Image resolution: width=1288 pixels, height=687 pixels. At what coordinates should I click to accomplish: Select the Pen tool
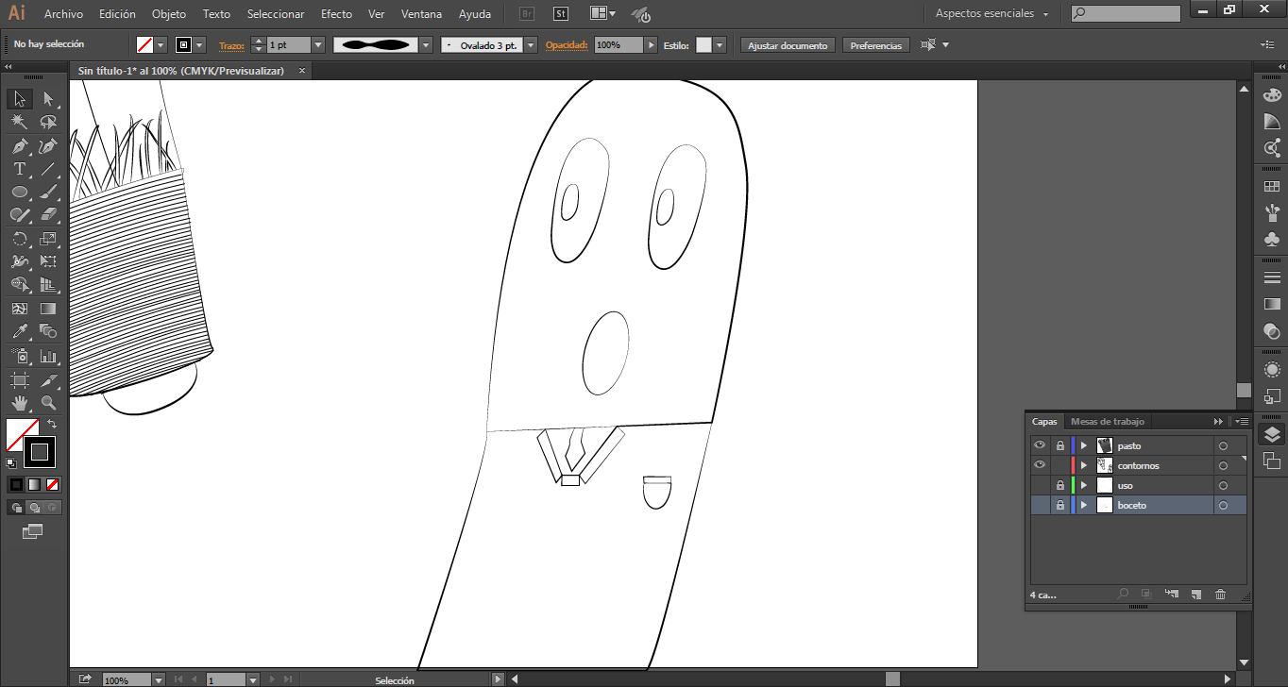pos(19,146)
